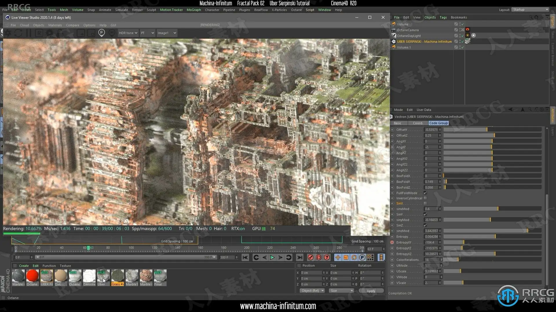Viewport: 556px width, 312px height.
Task: Uncheck the FullFoldMode checkbox
Action: [x=425, y=193]
